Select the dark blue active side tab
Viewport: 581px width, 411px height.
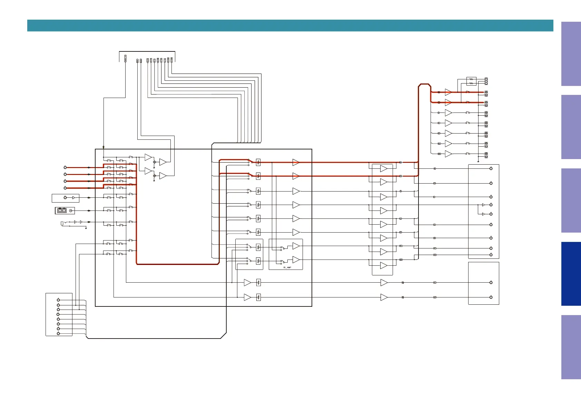click(x=571, y=274)
